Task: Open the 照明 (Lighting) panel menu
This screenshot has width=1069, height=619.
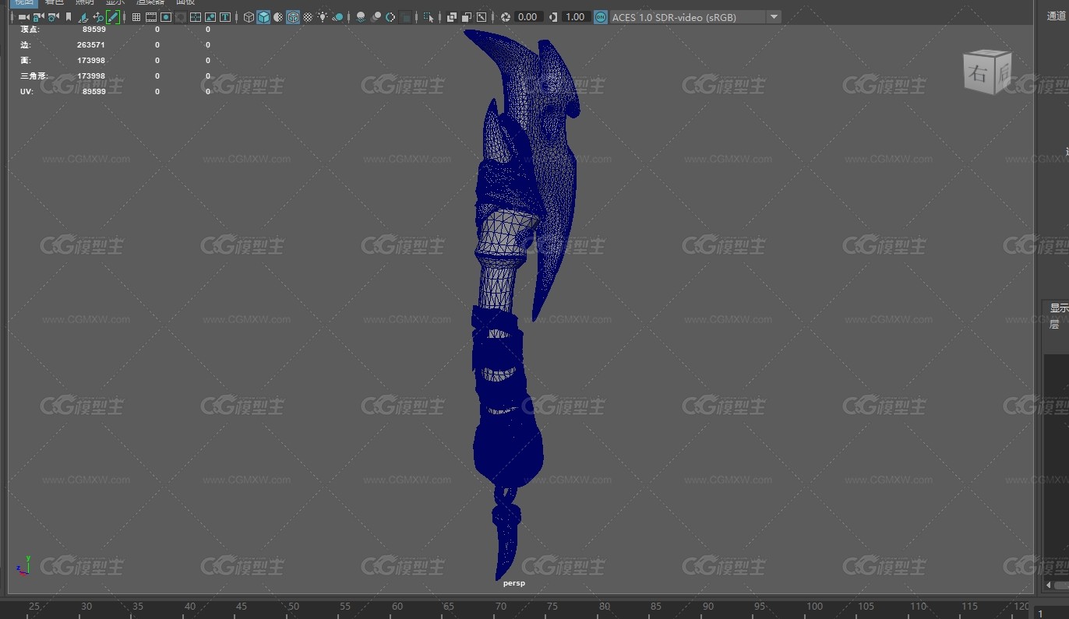Action: coord(84,2)
